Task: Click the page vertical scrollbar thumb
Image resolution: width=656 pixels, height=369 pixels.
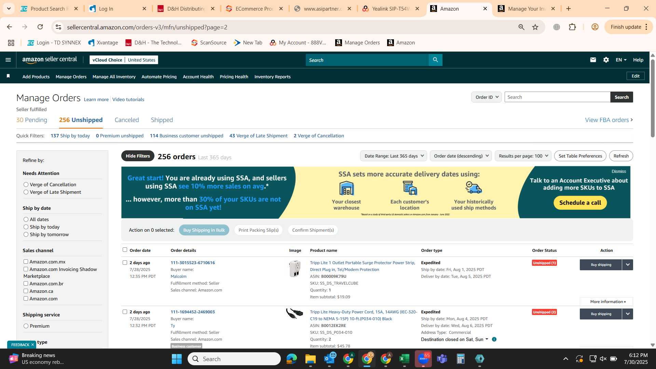Action: 653,98
